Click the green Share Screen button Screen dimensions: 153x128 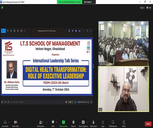tap(63, 124)
